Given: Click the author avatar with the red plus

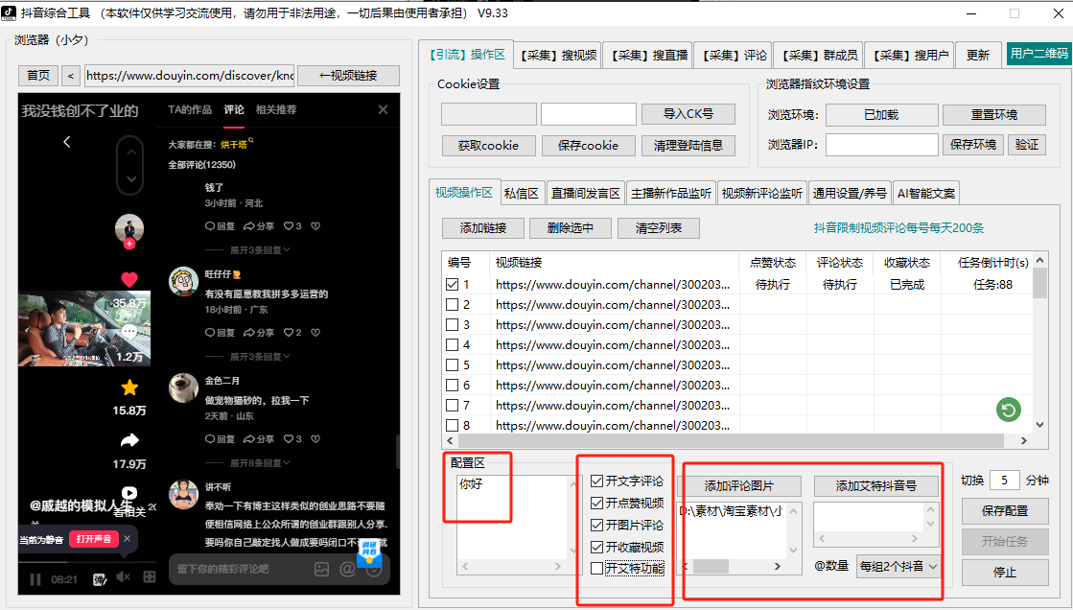Looking at the screenshot, I should click(x=129, y=230).
